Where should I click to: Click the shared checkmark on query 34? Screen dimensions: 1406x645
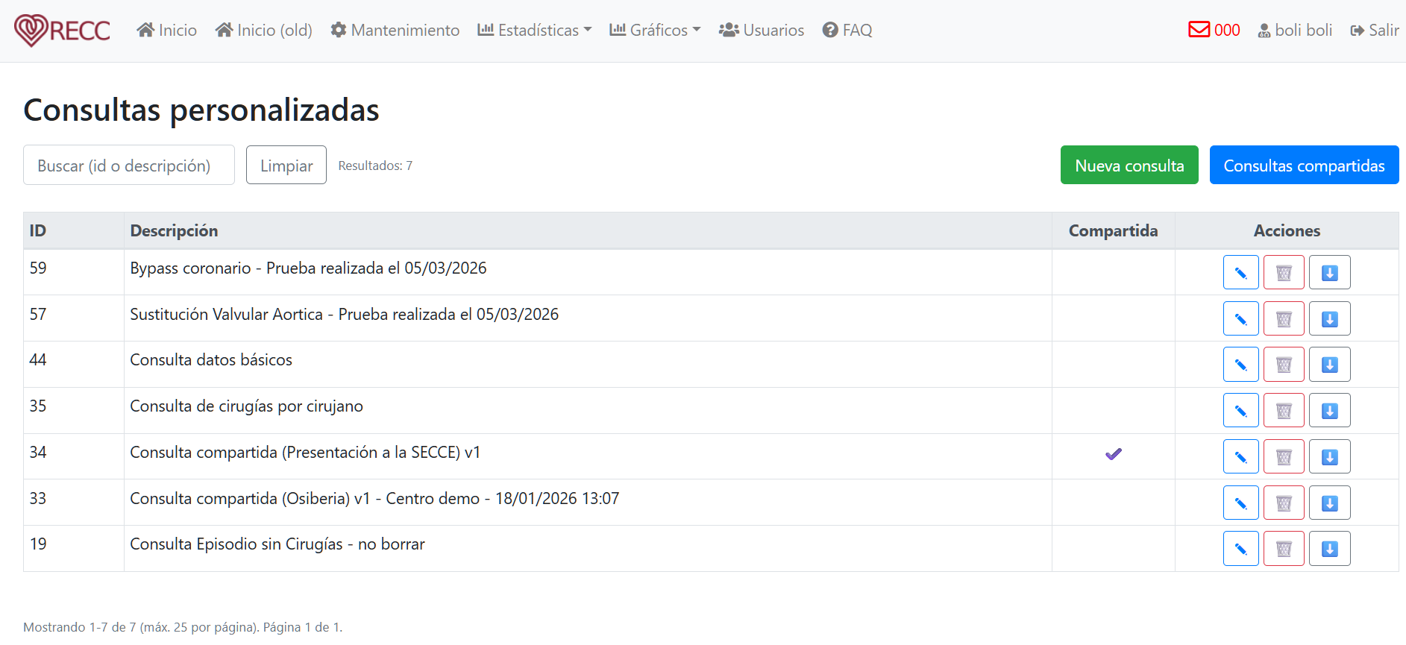(1113, 454)
